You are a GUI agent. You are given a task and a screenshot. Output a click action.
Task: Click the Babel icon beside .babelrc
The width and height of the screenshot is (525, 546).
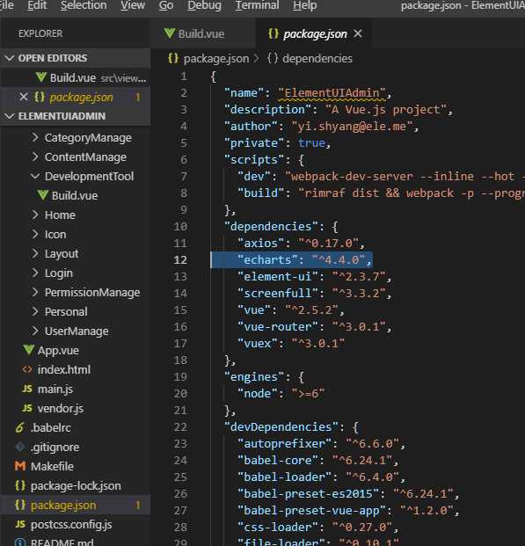tap(20, 427)
